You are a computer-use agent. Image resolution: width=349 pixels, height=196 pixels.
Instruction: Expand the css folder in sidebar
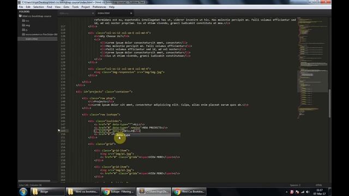click(27, 21)
